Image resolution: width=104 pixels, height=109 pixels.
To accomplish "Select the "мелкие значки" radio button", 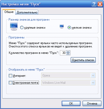I will click(x=69, y=28).
